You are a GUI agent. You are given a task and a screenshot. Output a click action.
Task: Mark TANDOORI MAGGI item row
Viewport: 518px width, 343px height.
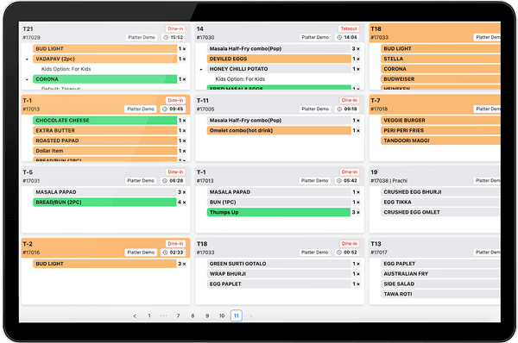(x=440, y=140)
